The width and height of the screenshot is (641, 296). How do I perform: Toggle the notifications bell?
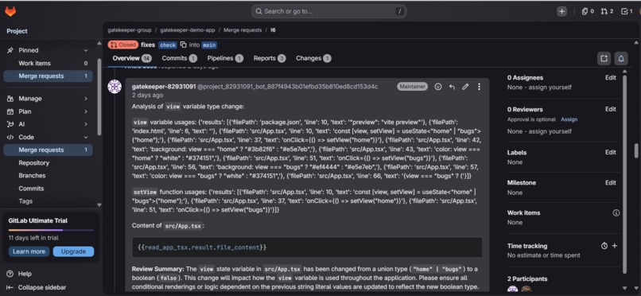coord(621,58)
